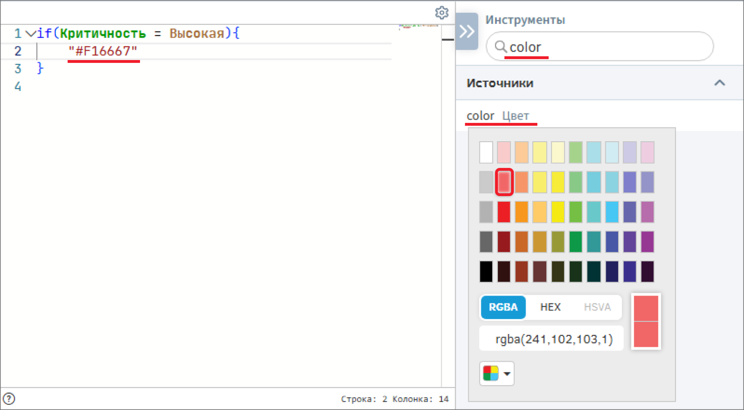The image size is (744, 410).
Task: Pick the light pink swatch in top row
Action: tap(504, 152)
